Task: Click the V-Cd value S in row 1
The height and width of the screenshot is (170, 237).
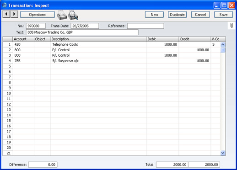Action: tap(215, 44)
